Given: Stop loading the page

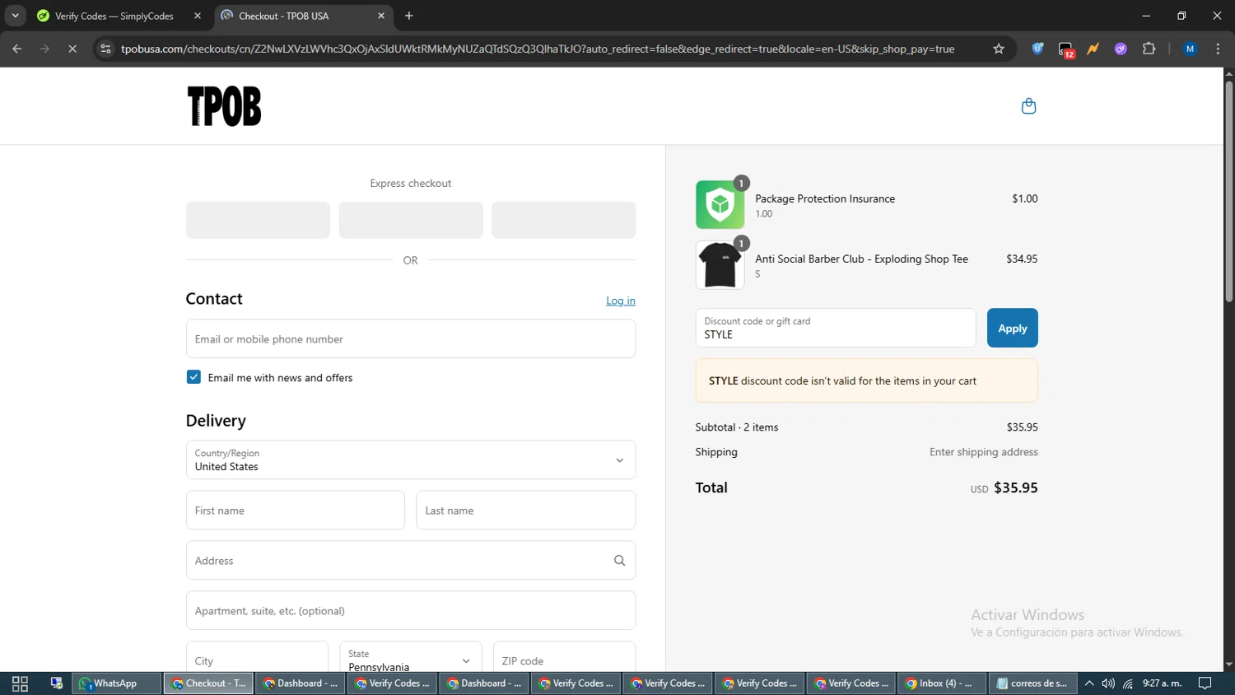Looking at the screenshot, I should pos(72,49).
